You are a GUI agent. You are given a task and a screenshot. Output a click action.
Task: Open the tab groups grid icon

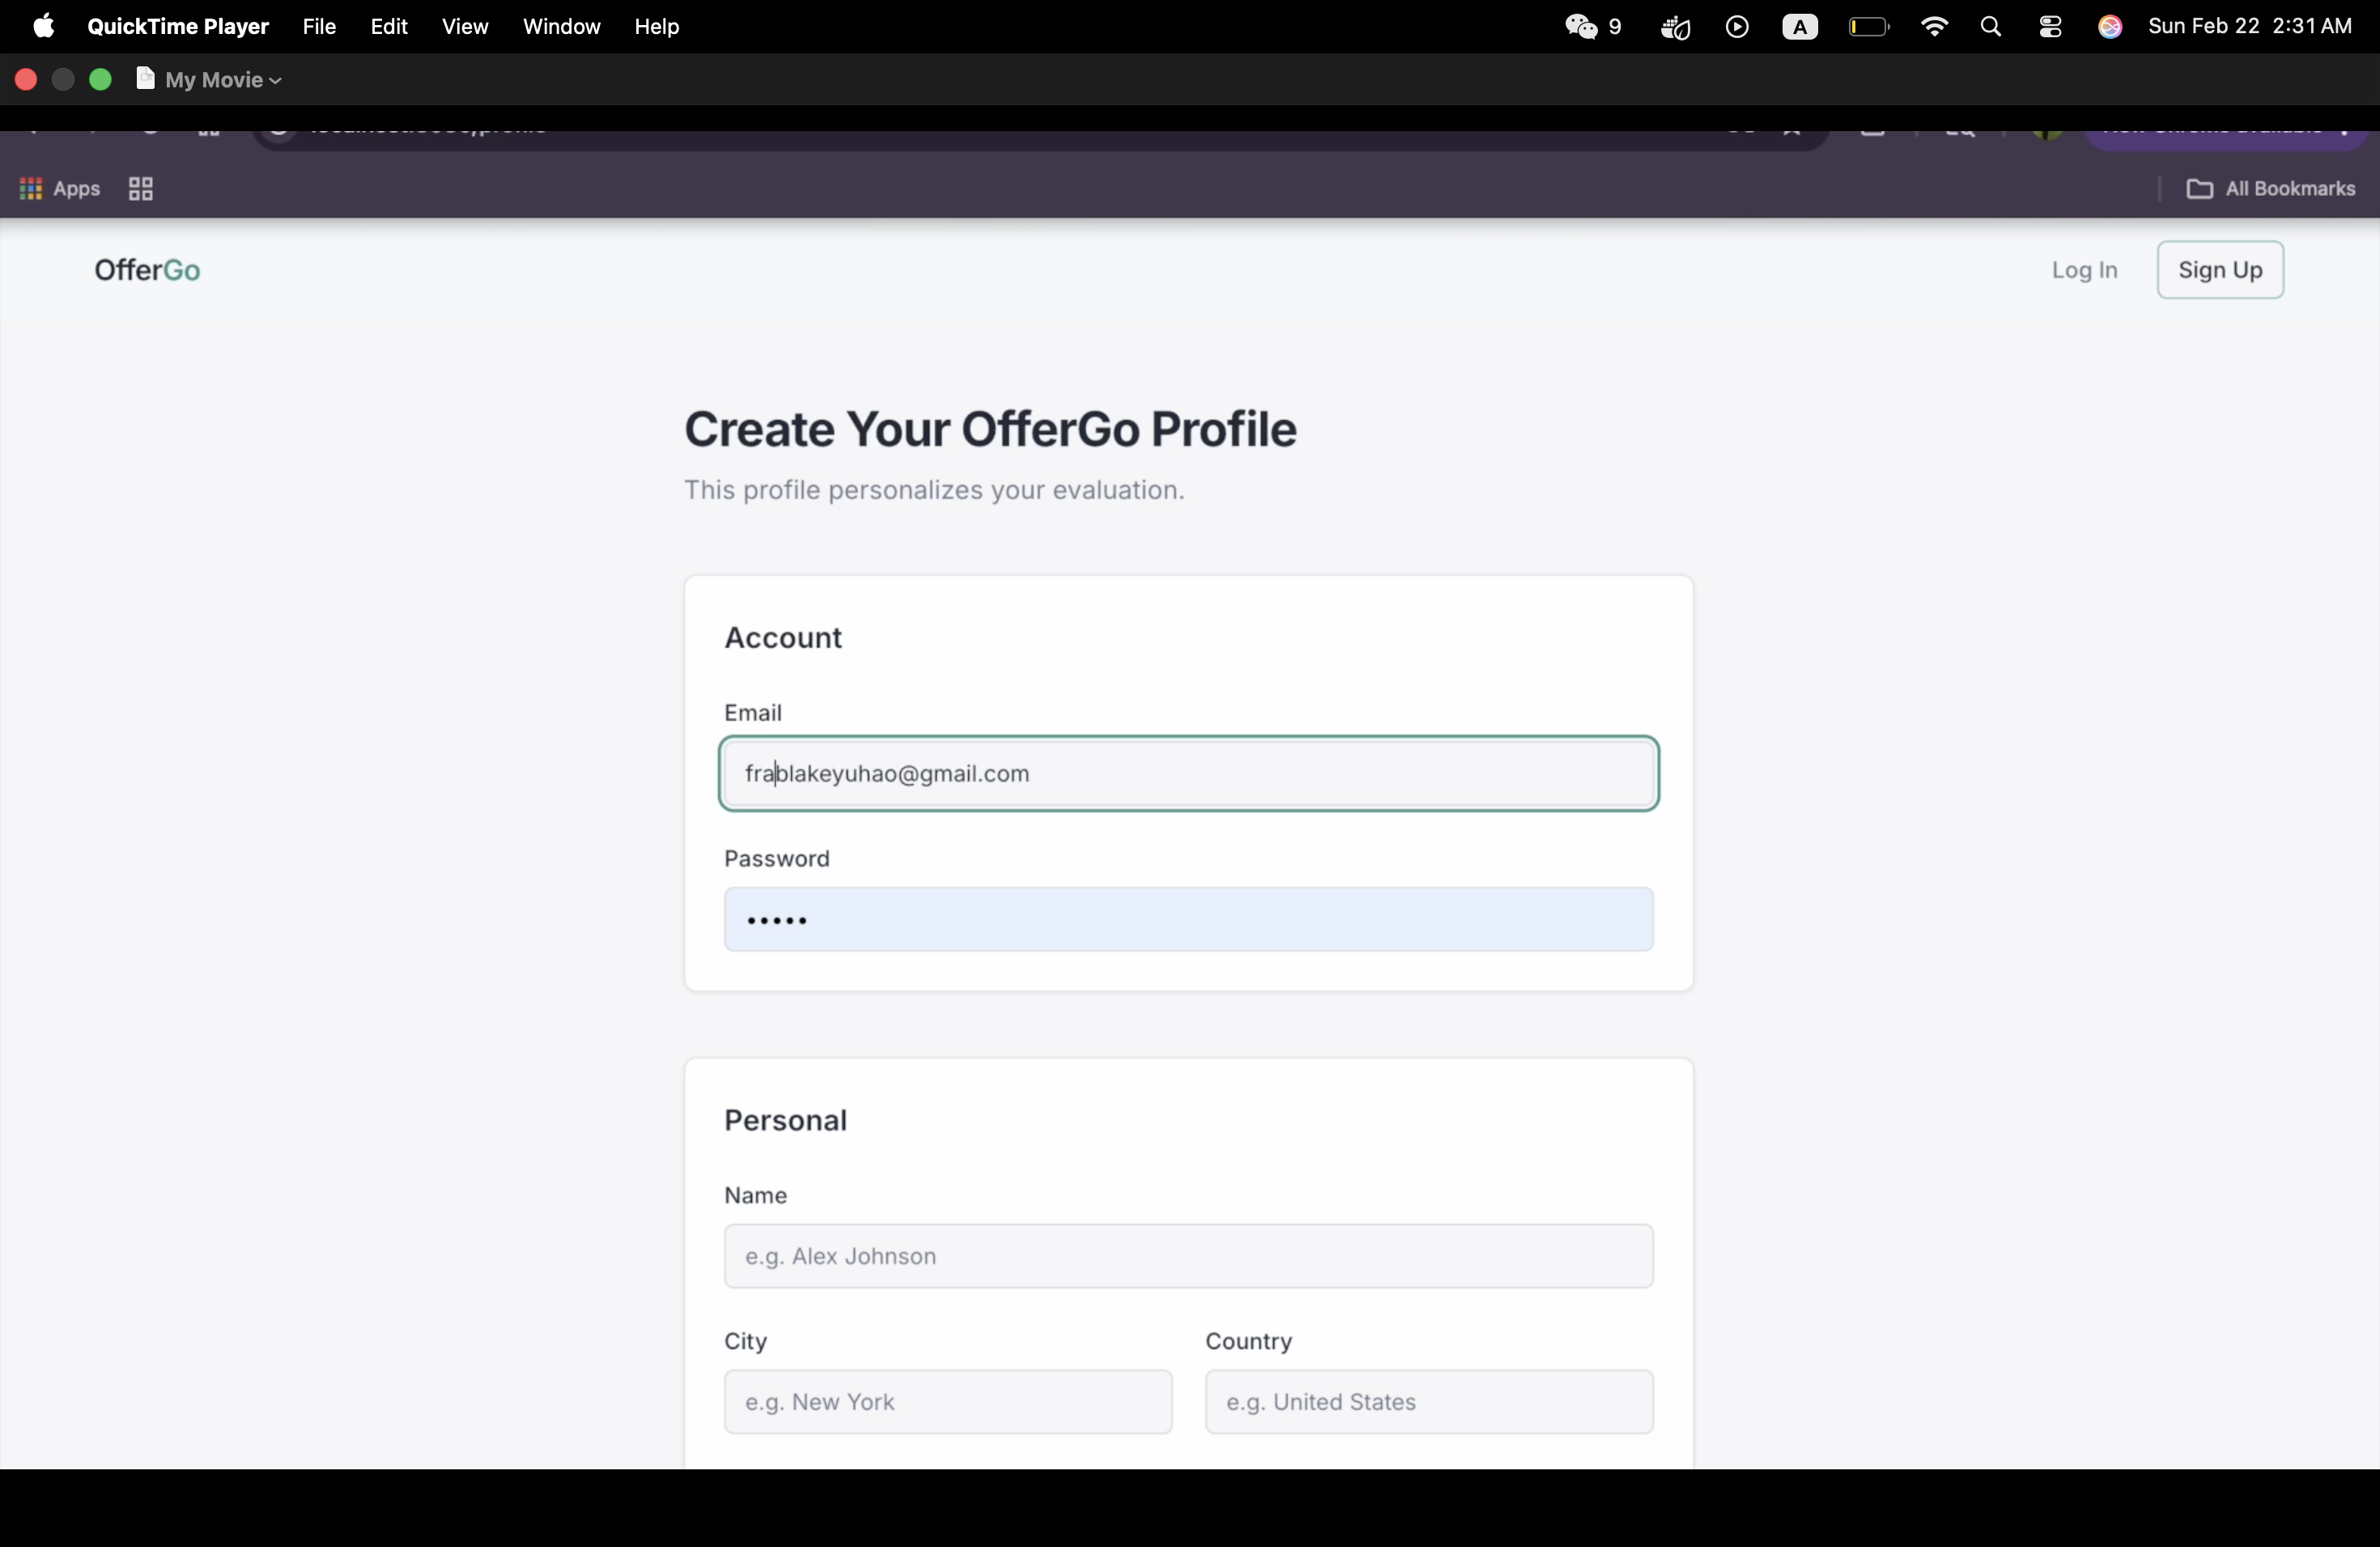coord(141,189)
